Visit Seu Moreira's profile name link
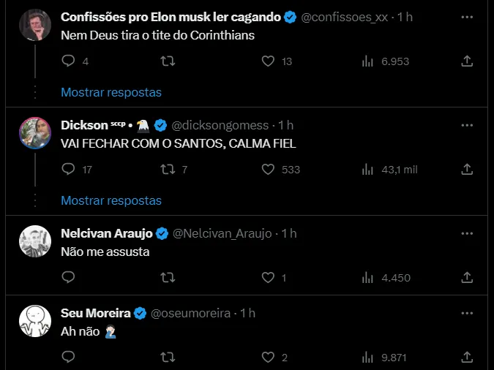The height and width of the screenshot is (370, 494). point(95,313)
